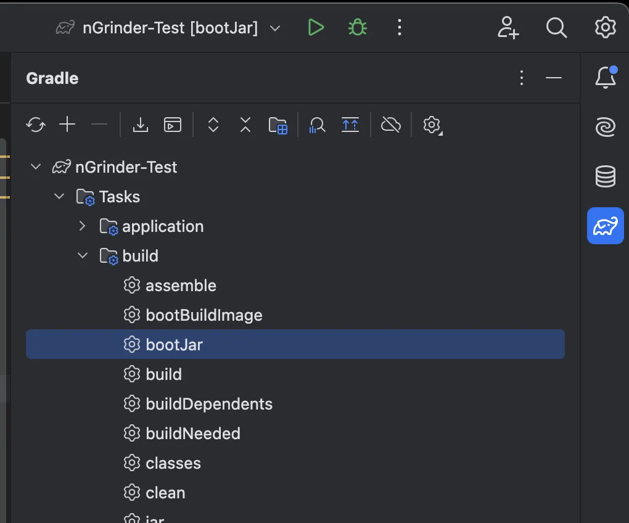Open Search Everywhere magnifier
629x523 pixels.
pos(556,28)
